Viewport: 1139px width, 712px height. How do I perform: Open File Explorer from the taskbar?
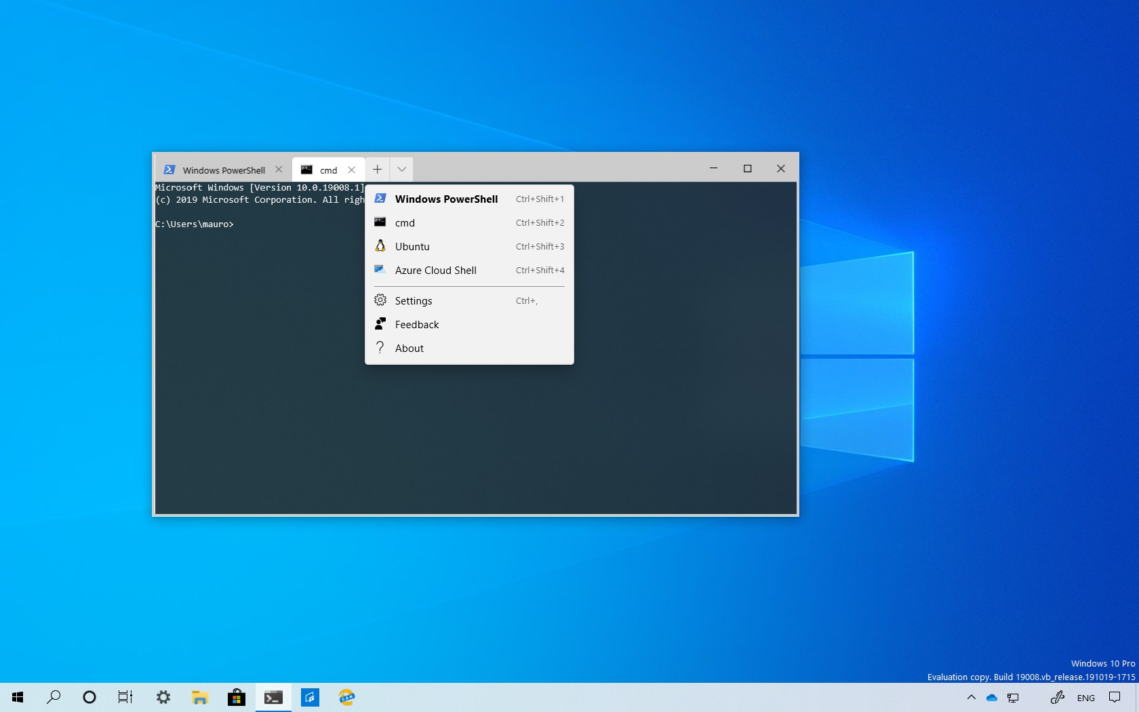pos(199,697)
